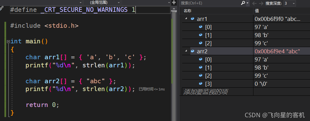Open the (全局范围) scope dropdown

pos(102,2)
